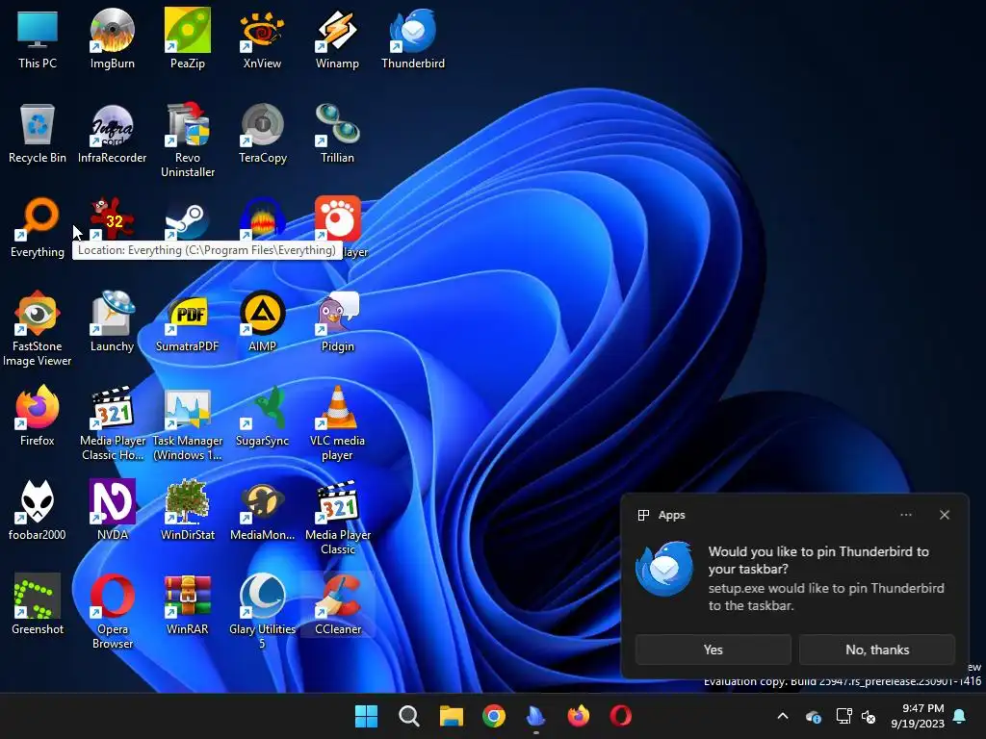Screen dimensions: 986x739
Task: Click the VLC media player icon
Action: click(x=337, y=422)
